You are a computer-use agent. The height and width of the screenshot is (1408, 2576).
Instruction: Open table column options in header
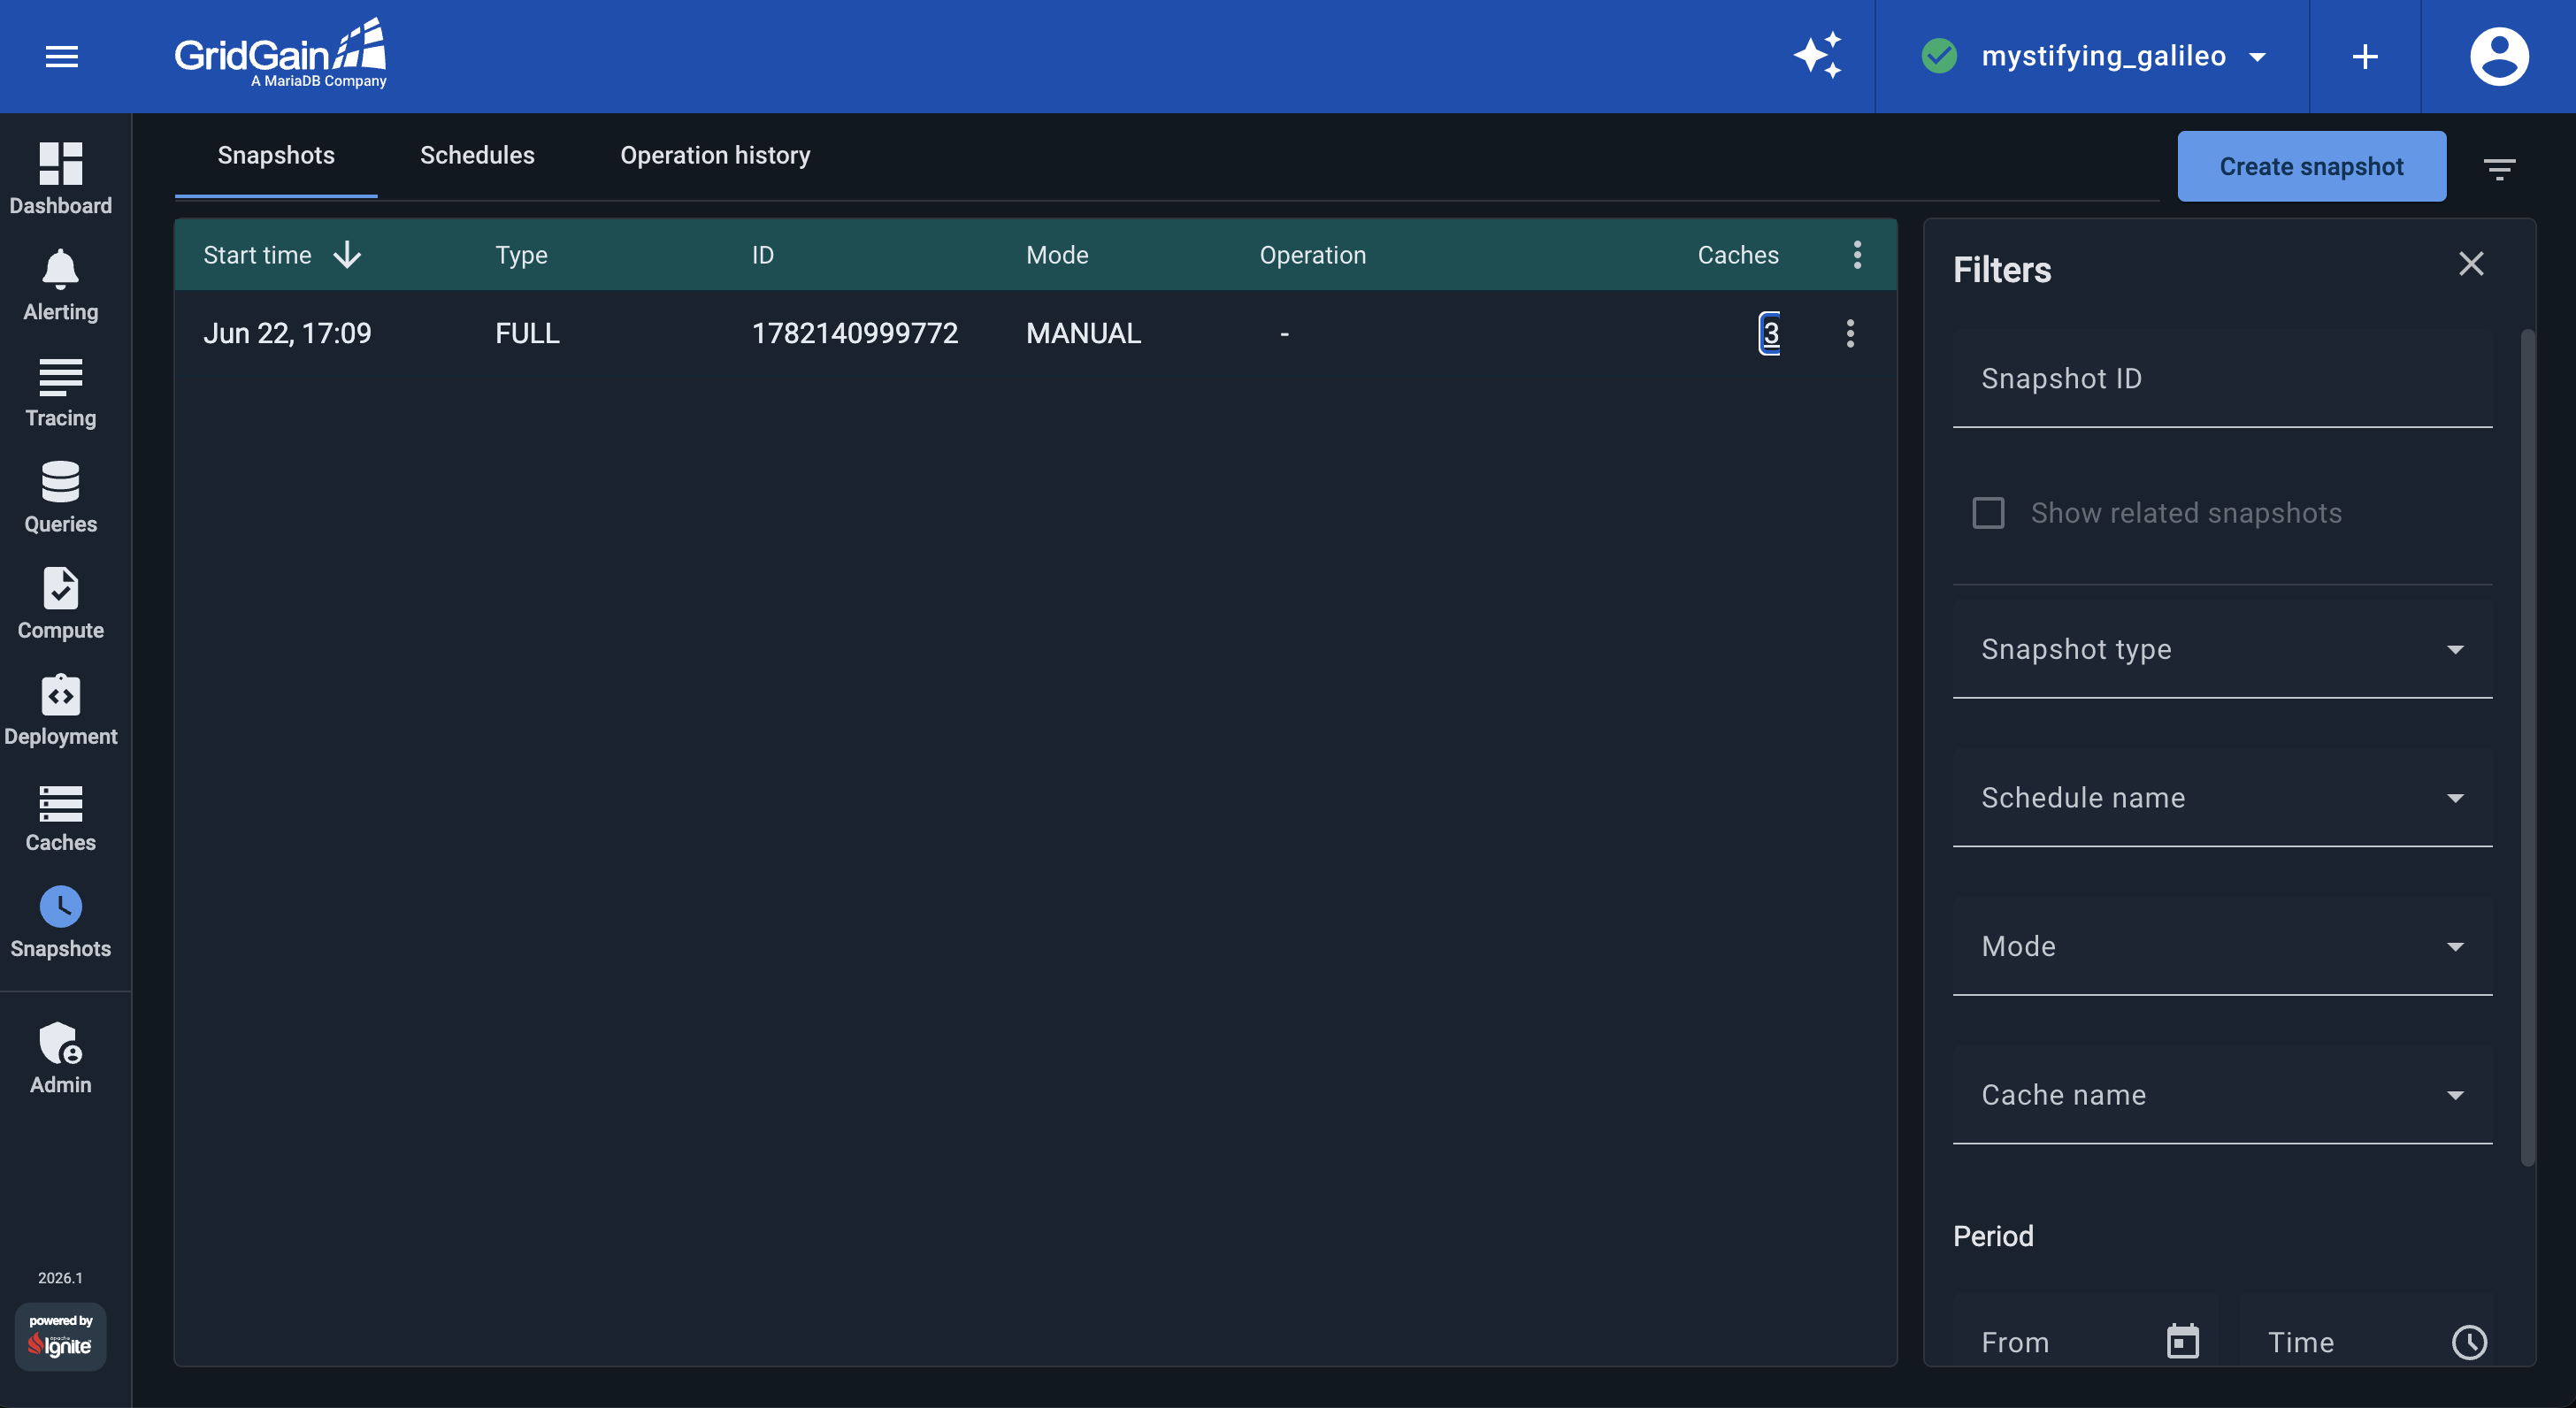click(1857, 254)
